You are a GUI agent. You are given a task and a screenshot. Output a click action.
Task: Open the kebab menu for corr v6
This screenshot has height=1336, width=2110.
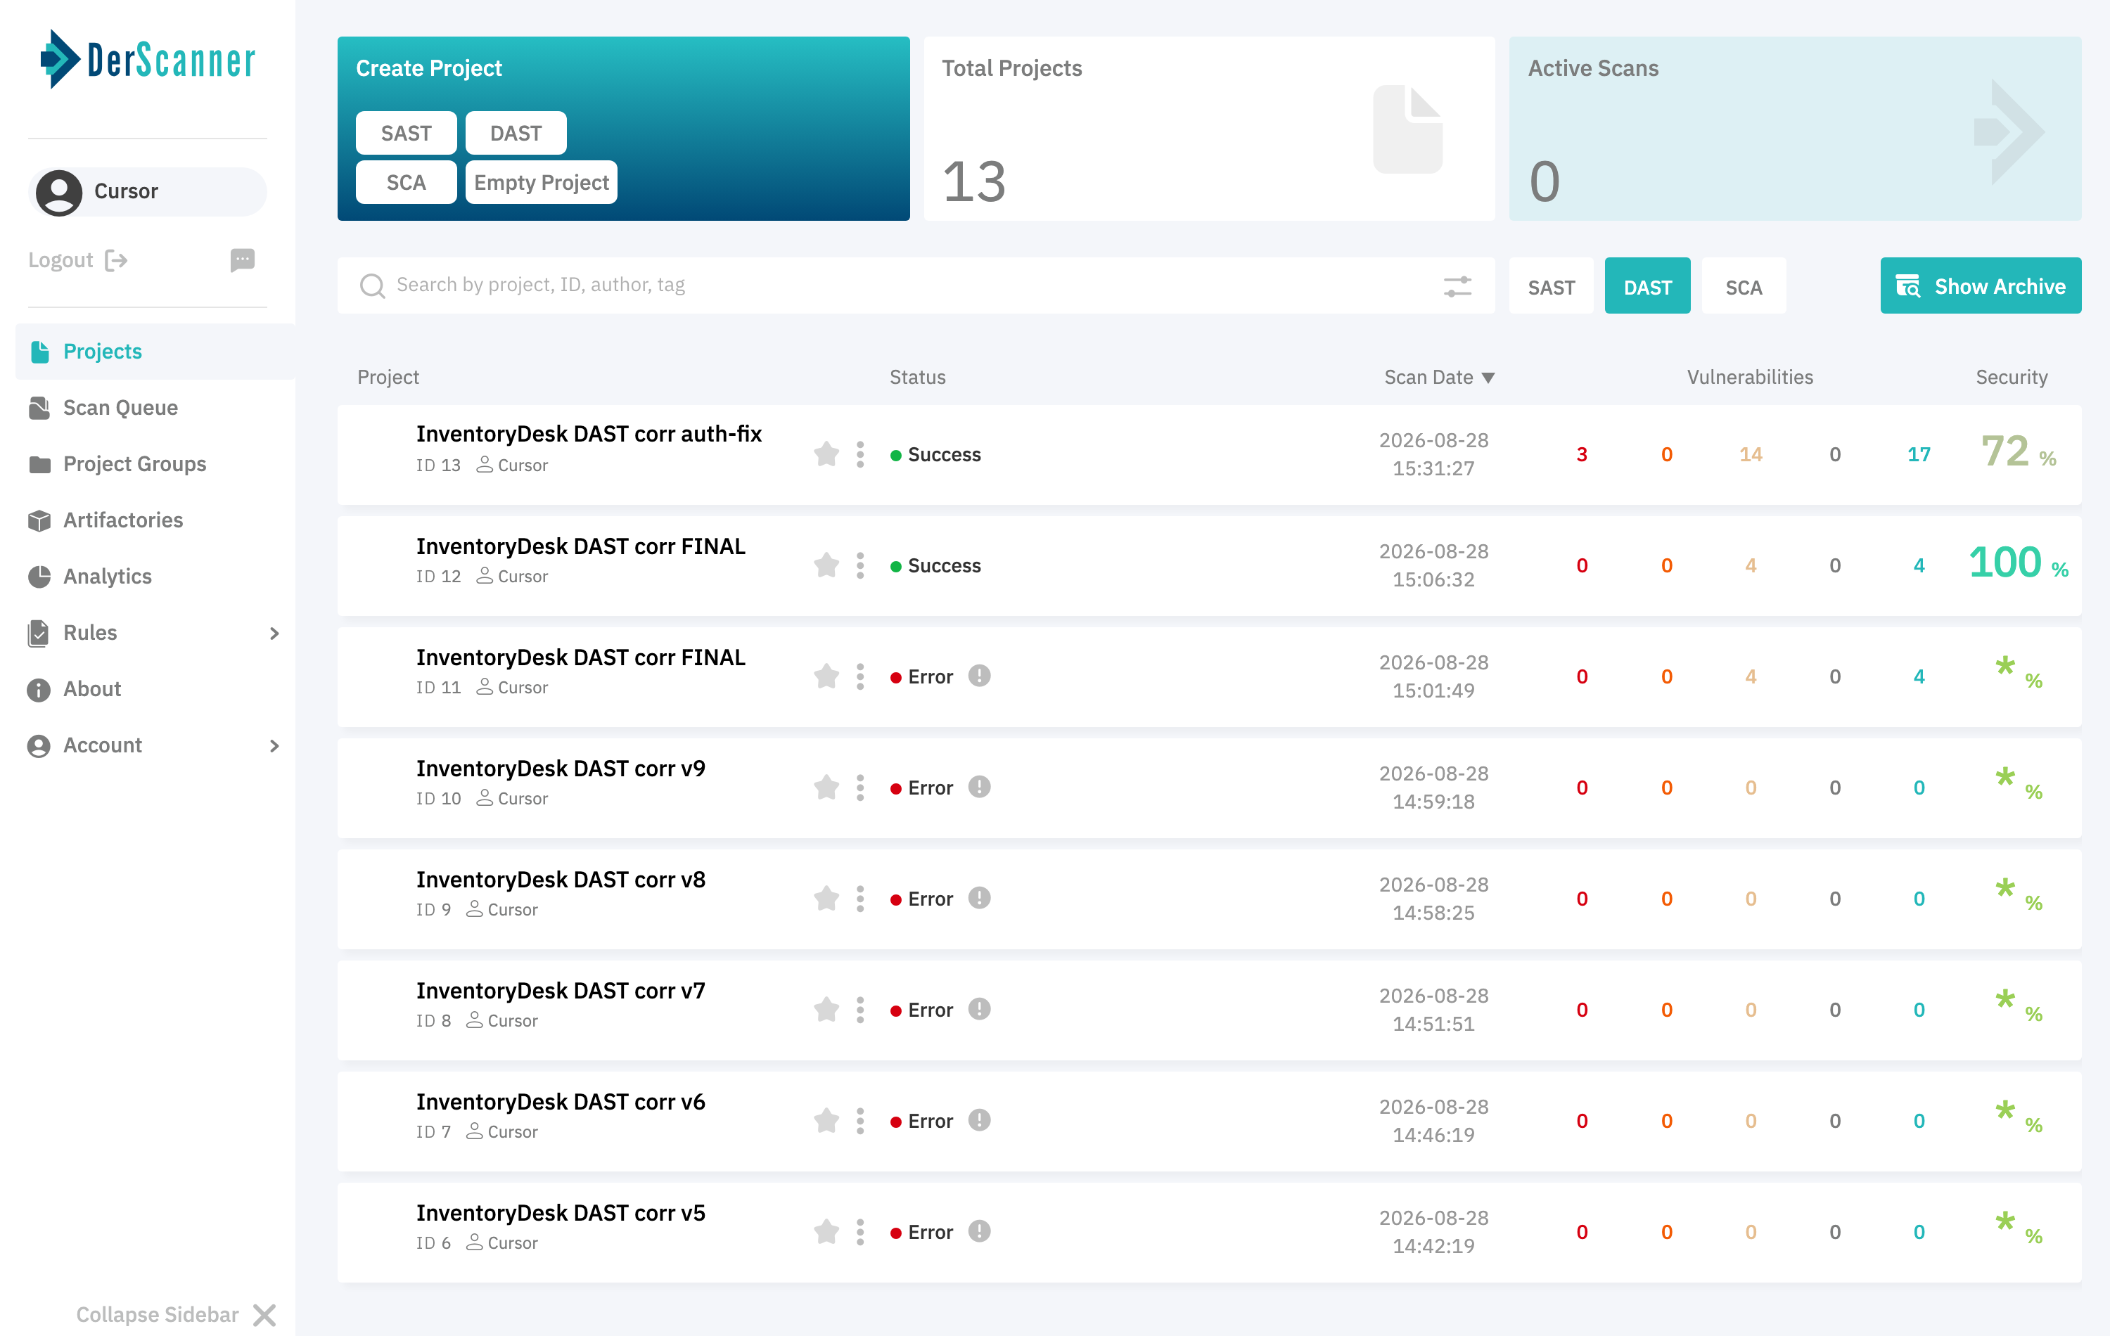point(859,1121)
